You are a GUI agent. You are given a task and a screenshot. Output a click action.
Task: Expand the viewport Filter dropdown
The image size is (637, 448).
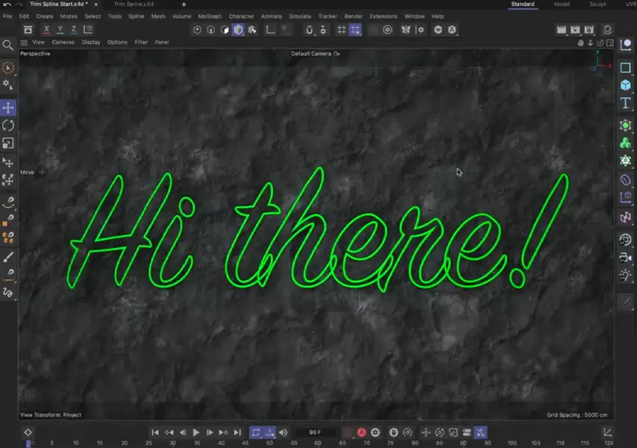click(141, 43)
